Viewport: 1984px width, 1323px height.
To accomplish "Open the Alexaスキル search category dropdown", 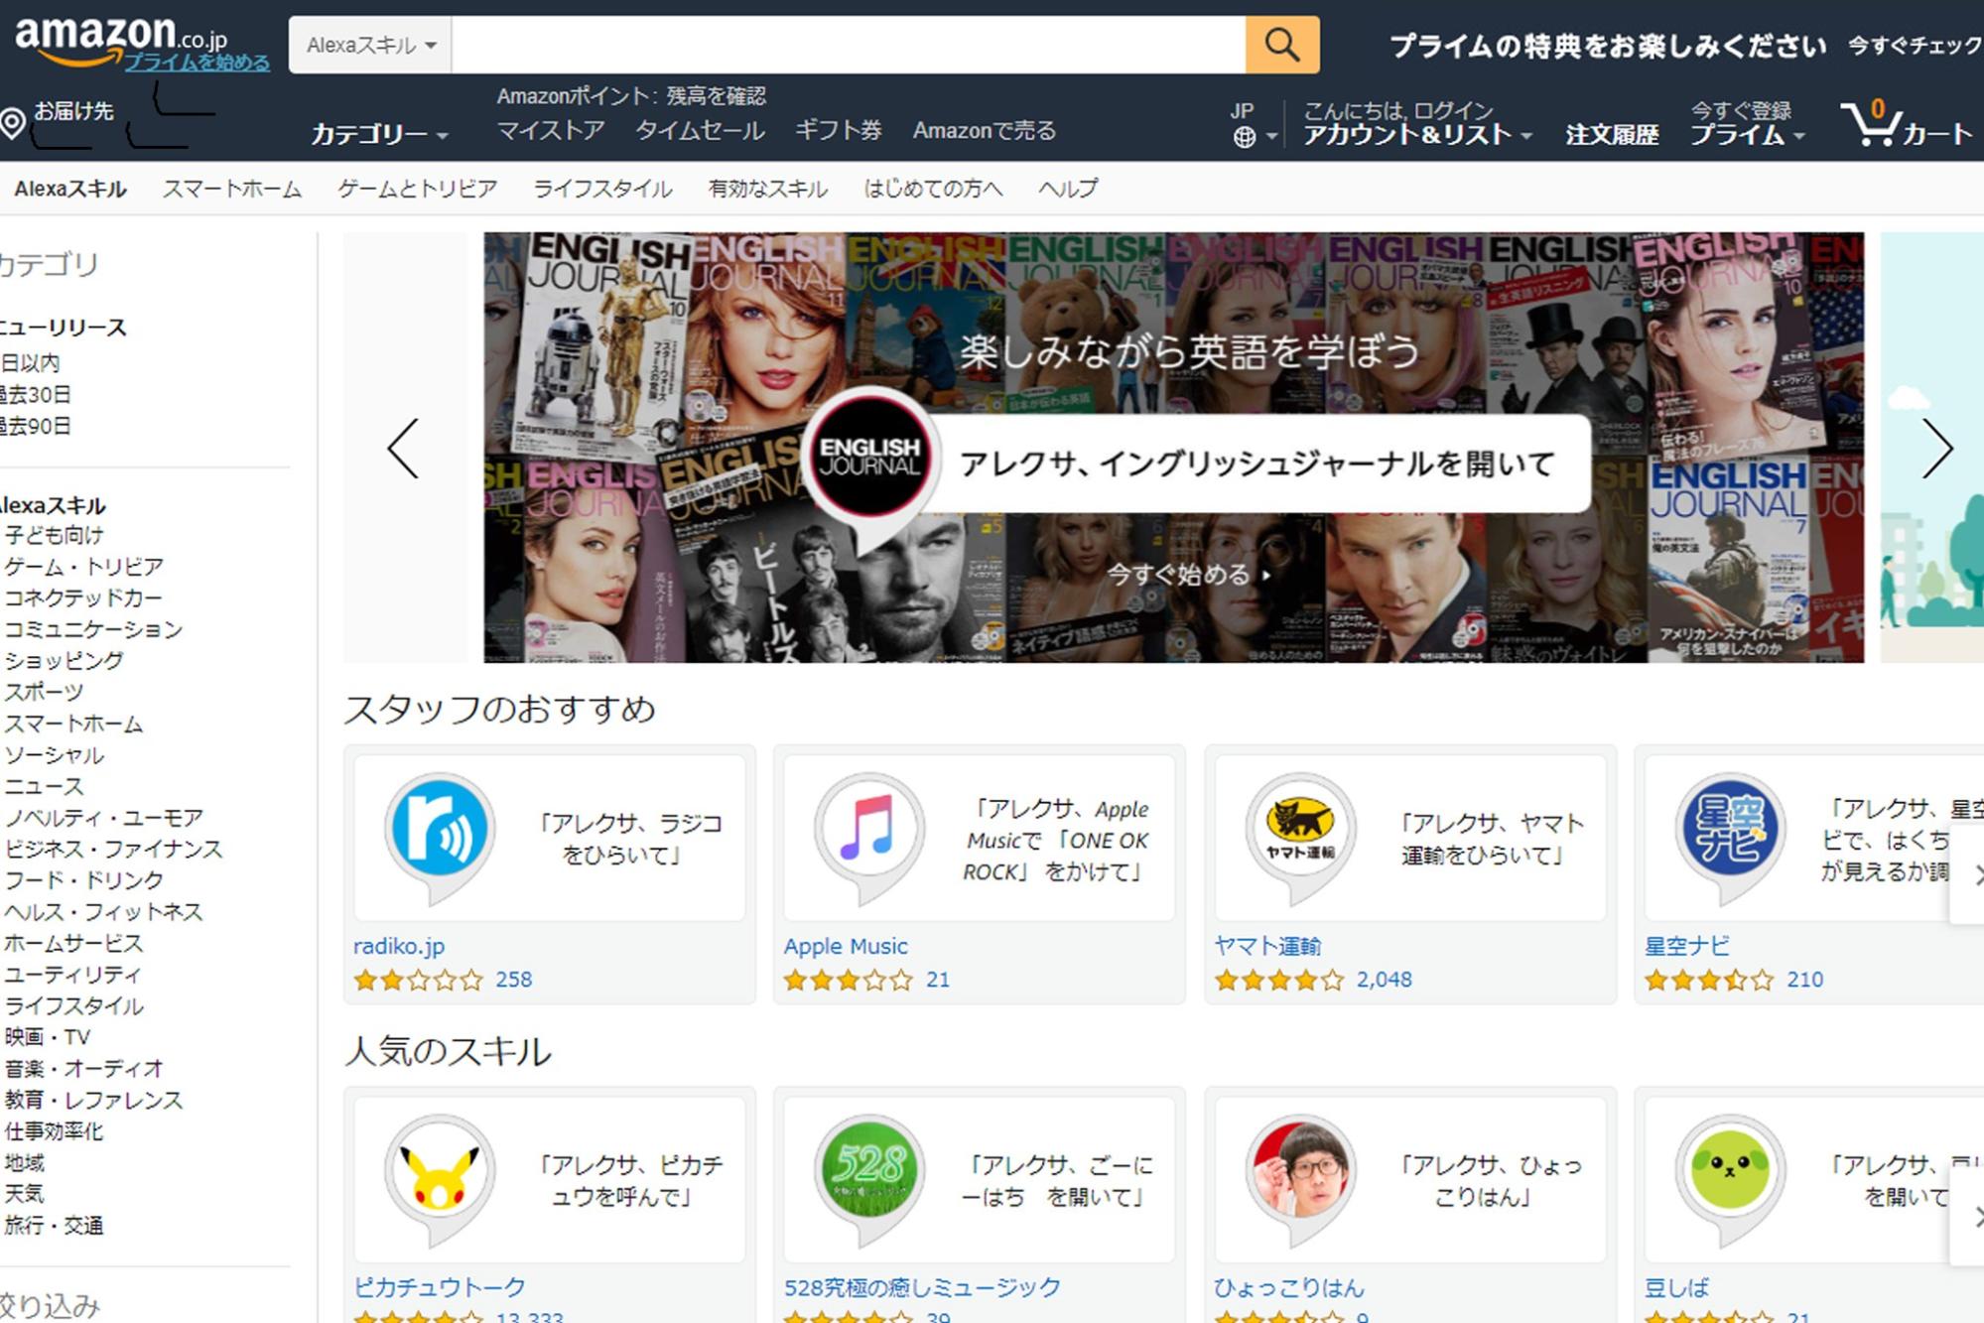I will point(370,45).
